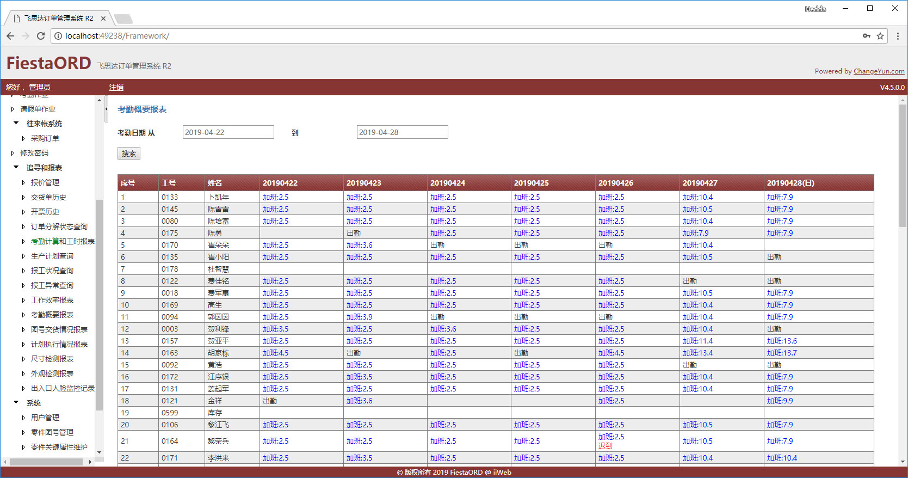
Task: Open the Chrome three-dot menu
Action: 898,36
